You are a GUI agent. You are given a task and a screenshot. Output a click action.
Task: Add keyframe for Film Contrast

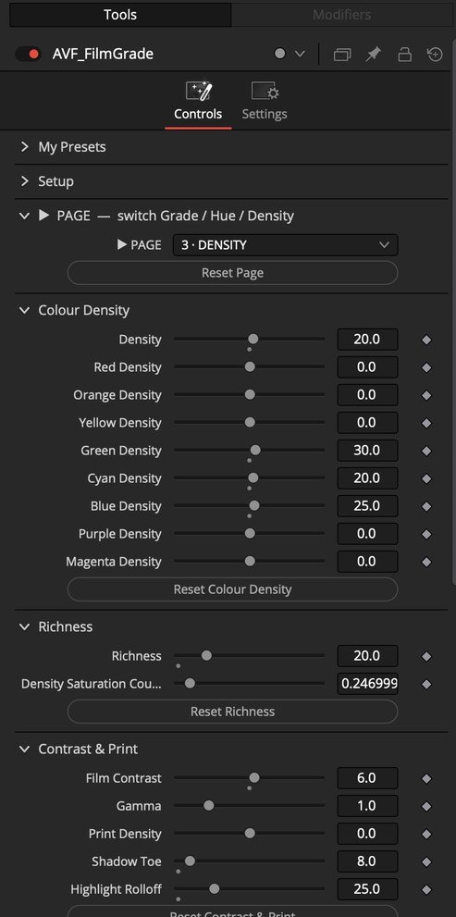coord(426,779)
